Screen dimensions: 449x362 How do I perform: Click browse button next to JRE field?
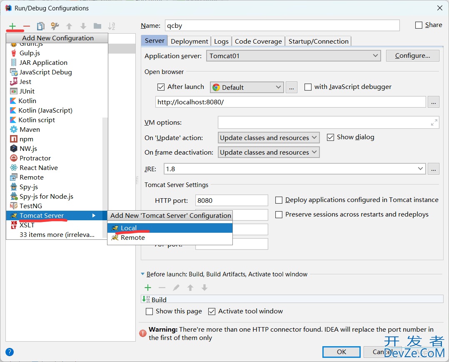point(434,169)
